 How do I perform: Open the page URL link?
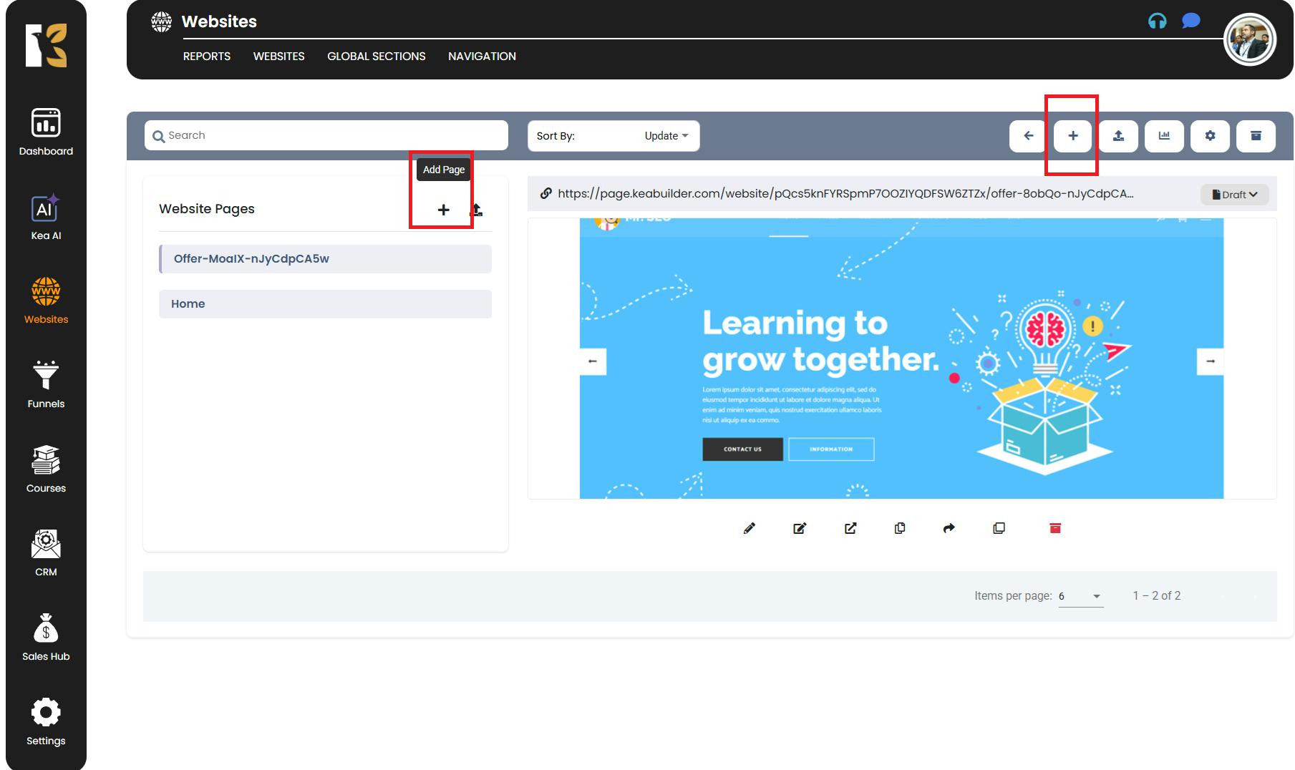click(x=845, y=193)
